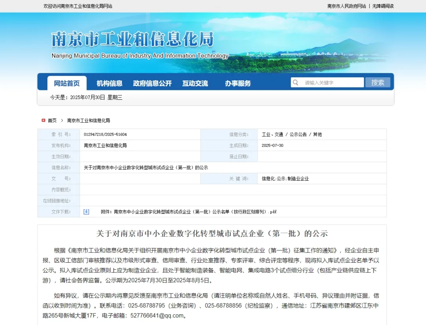Click the magnifier icon in search box

[295, 82]
